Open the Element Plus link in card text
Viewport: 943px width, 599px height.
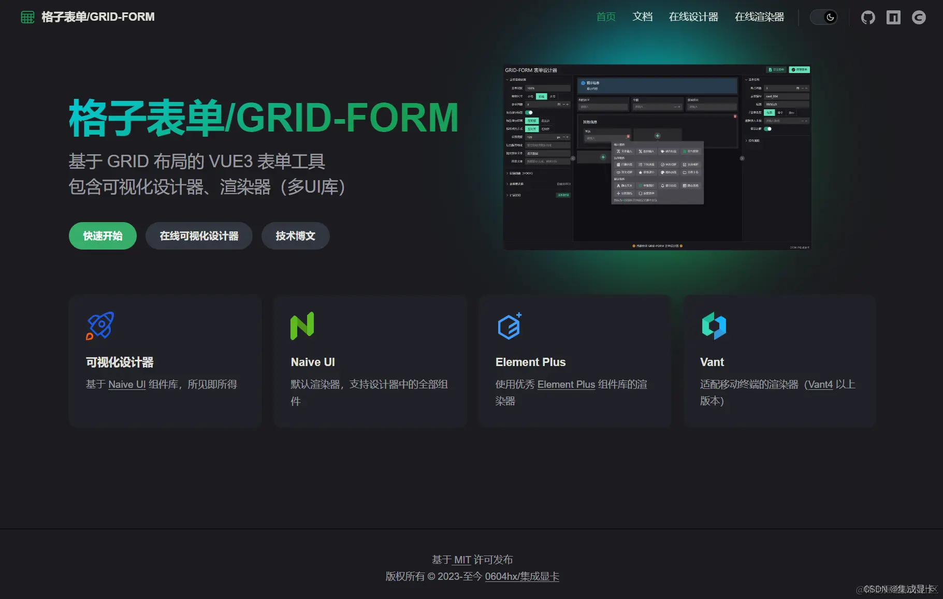point(566,385)
